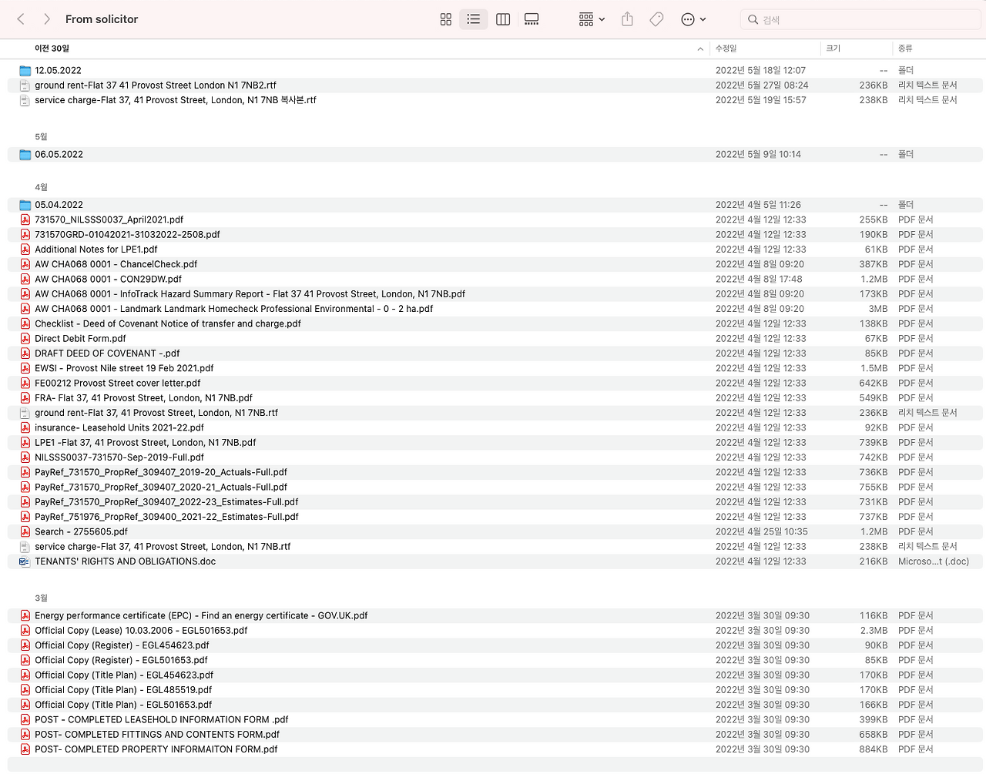Click the 2022년 5월 27일 08:24 modified date
Image resolution: width=986 pixels, height=774 pixels.
[x=762, y=85]
